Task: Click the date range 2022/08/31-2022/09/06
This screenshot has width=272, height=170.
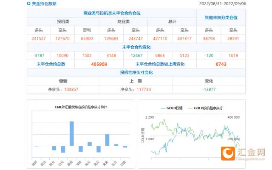Action: 223,4
